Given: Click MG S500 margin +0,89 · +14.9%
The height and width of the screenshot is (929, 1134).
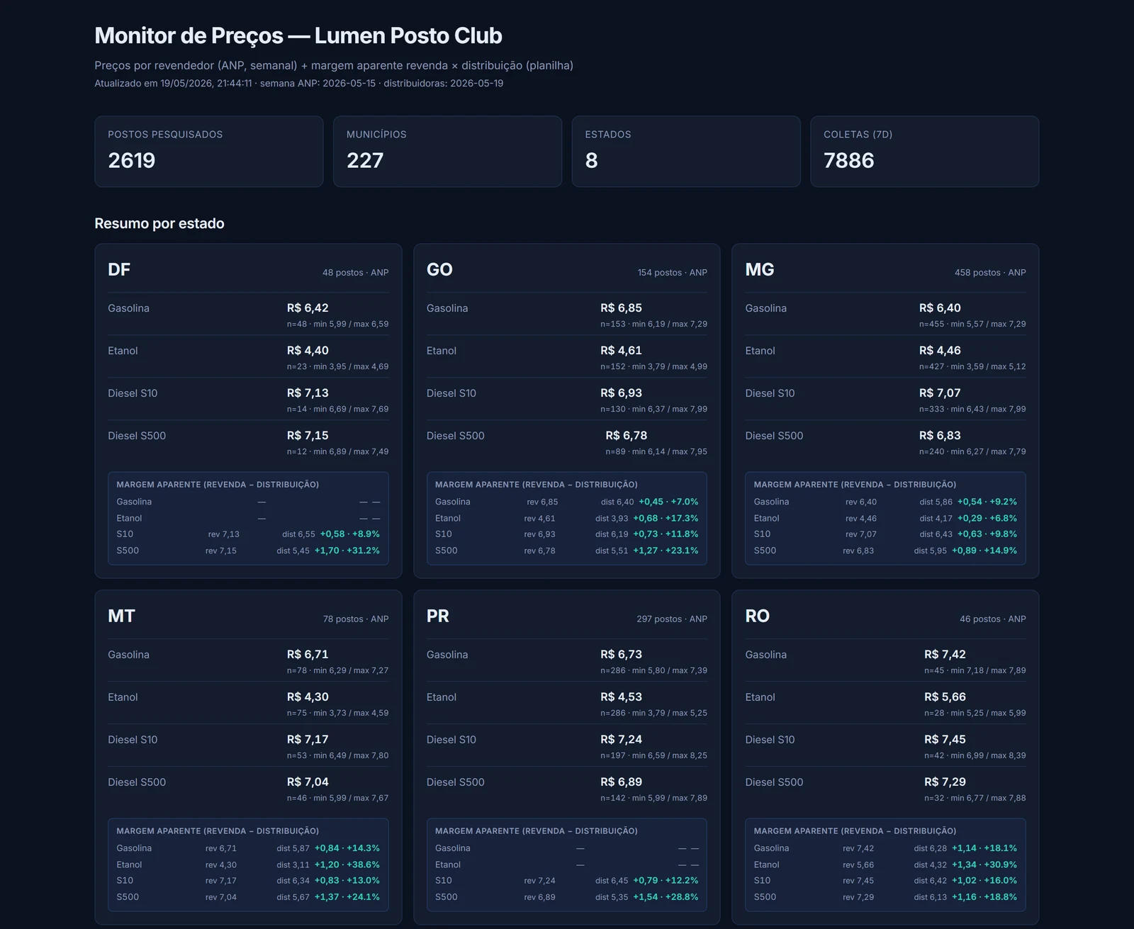Looking at the screenshot, I should point(984,551).
